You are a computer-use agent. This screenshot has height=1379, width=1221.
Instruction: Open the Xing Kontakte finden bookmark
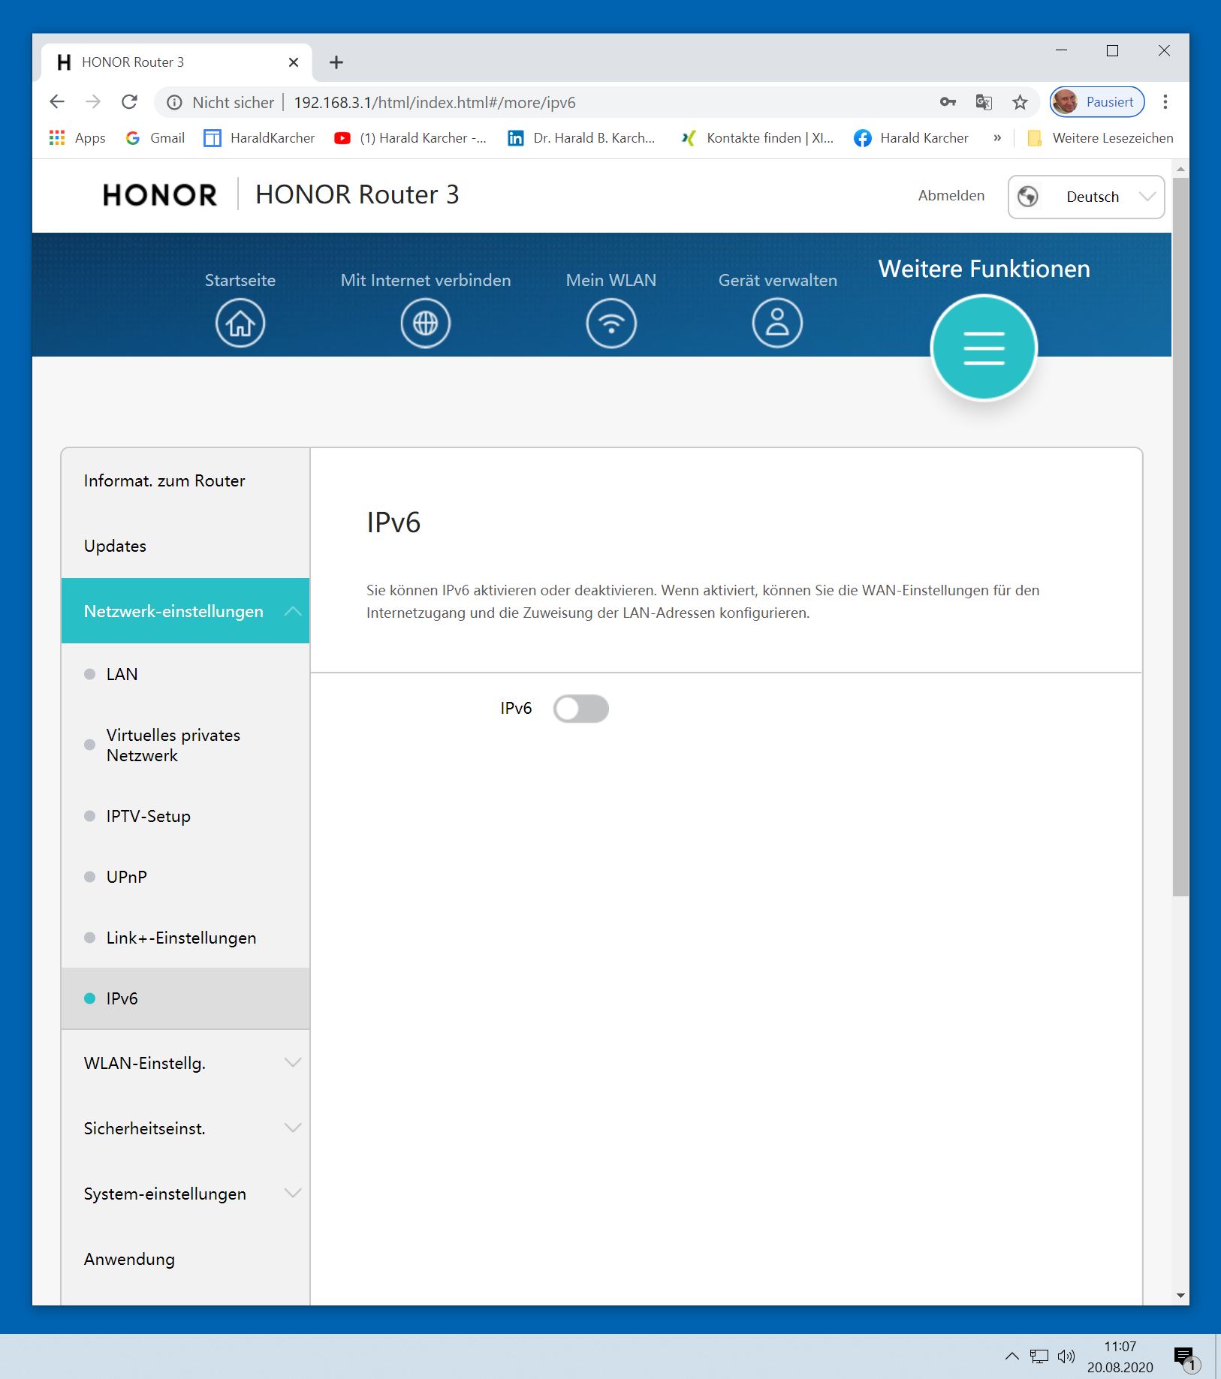pyautogui.click(x=758, y=138)
